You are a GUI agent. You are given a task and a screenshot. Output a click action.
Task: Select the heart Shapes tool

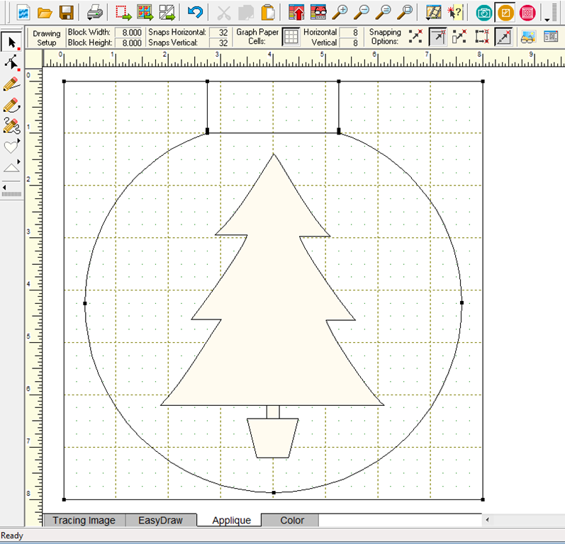[x=11, y=147]
